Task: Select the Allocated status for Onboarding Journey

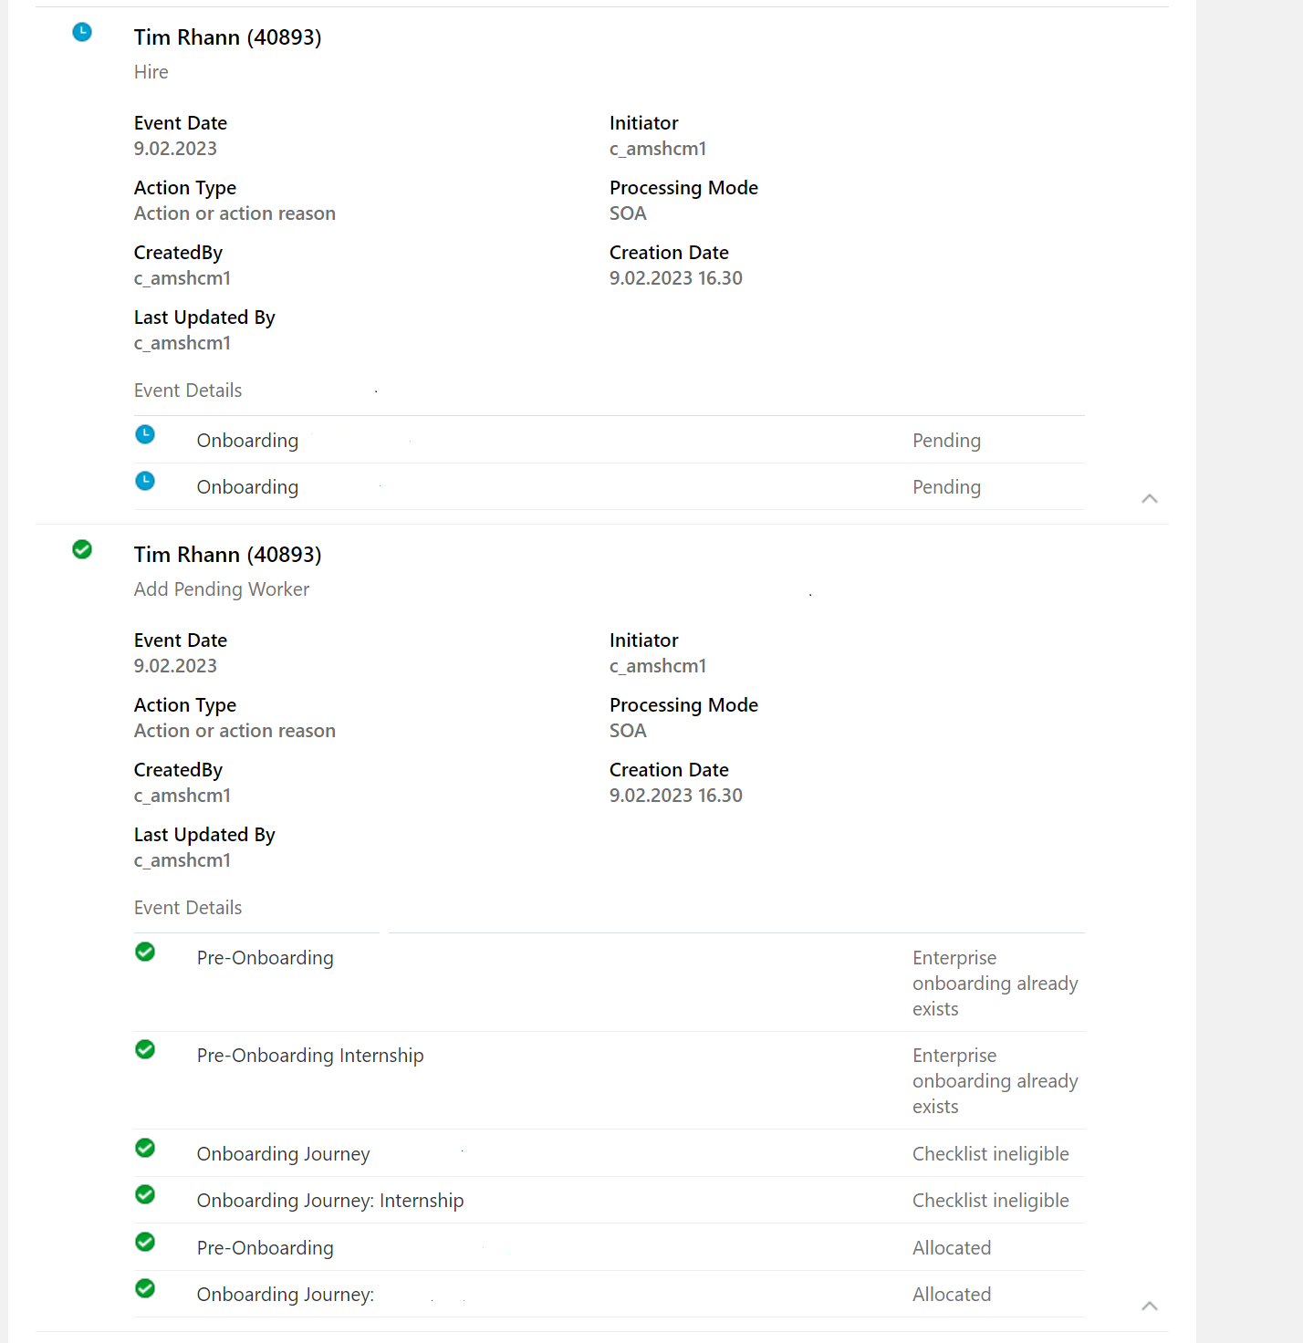Action: click(x=952, y=1294)
